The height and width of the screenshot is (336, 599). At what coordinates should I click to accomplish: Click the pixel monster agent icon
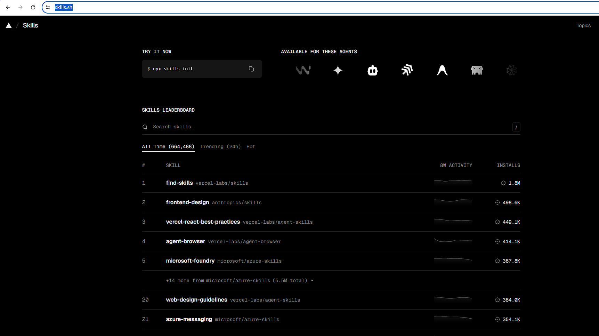pos(477,70)
